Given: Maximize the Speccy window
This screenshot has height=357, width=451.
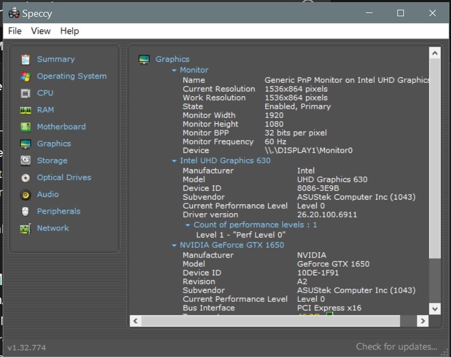Looking at the screenshot, I should 401,13.
